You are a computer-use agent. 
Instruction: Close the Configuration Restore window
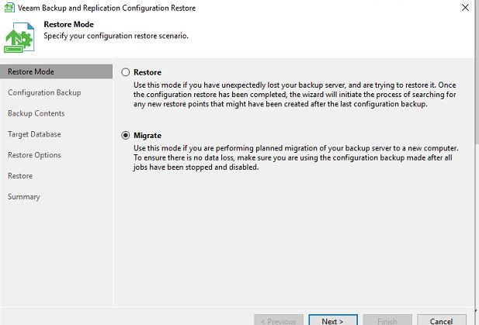pyautogui.click(x=464, y=8)
